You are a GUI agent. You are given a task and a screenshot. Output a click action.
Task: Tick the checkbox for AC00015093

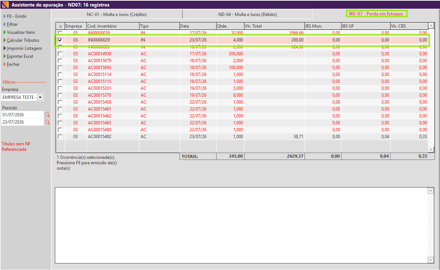(x=60, y=68)
